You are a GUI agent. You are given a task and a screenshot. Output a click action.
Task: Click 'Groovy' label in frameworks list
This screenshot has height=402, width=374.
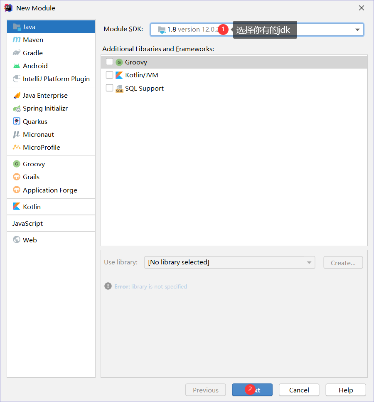pyautogui.click(x=136, y=62)
